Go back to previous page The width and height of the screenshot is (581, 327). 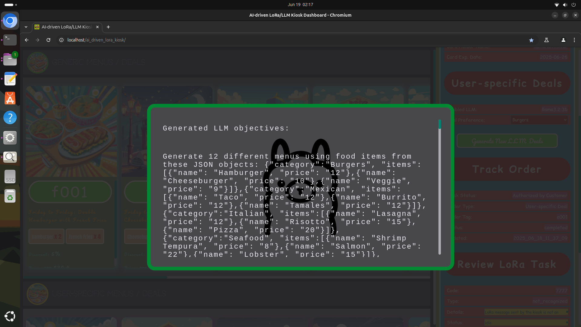tap(27, 40)
